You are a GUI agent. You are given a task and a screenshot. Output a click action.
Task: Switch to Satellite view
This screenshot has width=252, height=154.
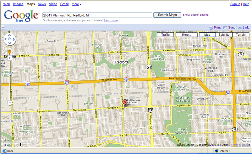point(224,35)
